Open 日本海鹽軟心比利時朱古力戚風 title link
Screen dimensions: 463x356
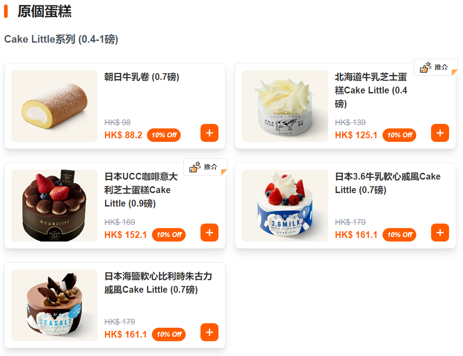tap(158, 283)
